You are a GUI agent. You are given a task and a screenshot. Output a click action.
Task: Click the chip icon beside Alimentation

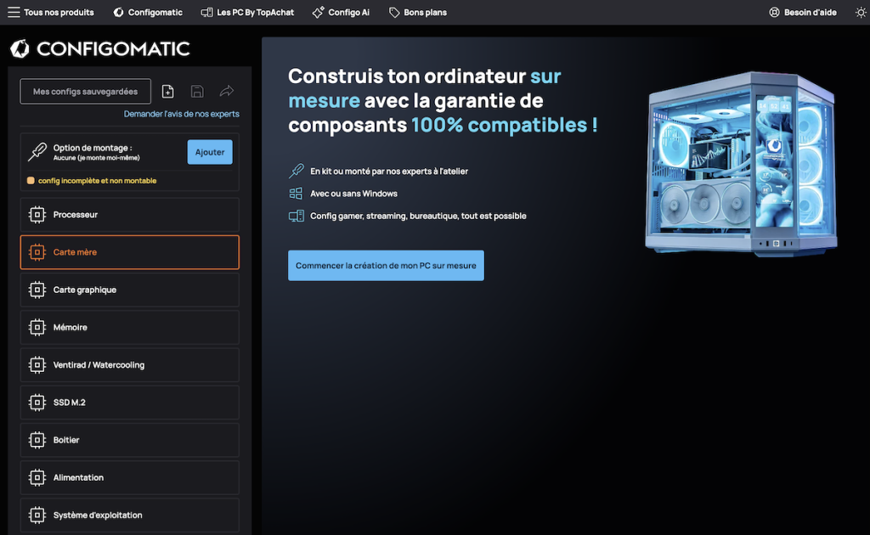(x=37, y=477)
